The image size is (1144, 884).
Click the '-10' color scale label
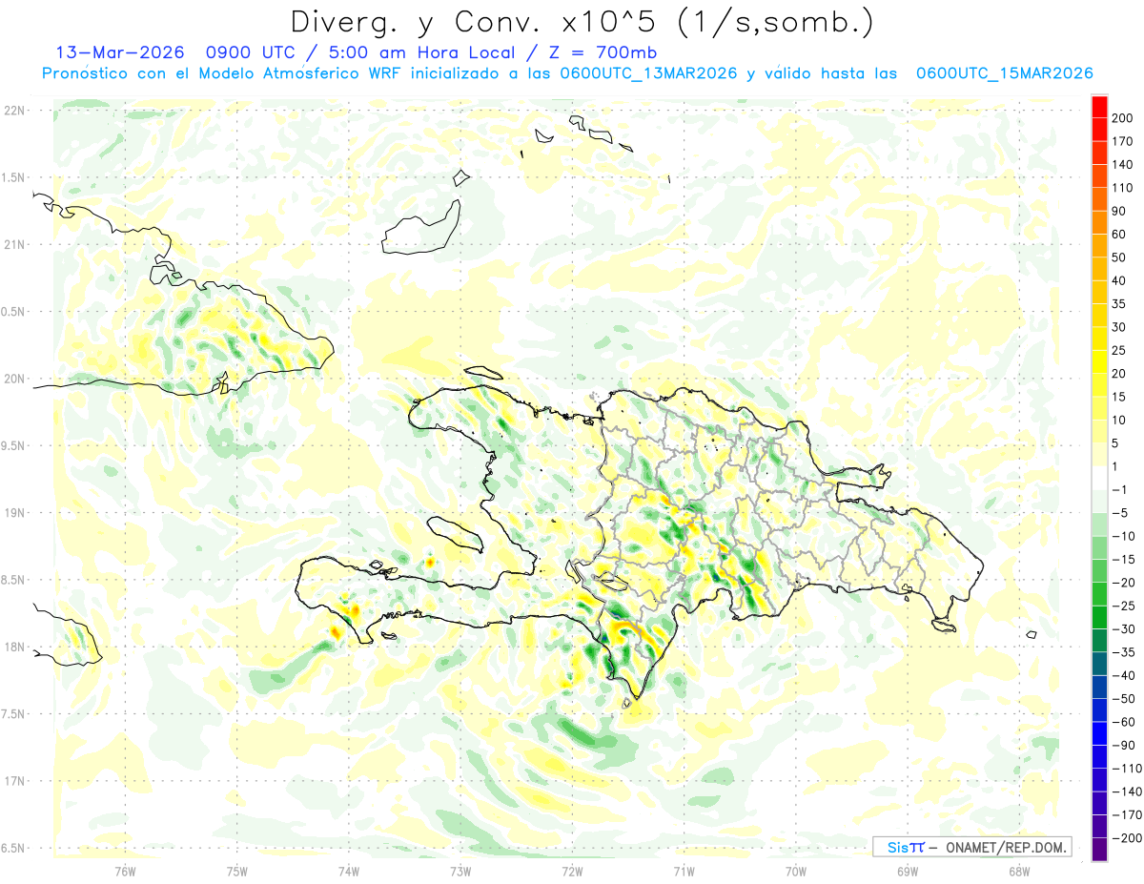pyautogui.click(x=1125, y=536)
